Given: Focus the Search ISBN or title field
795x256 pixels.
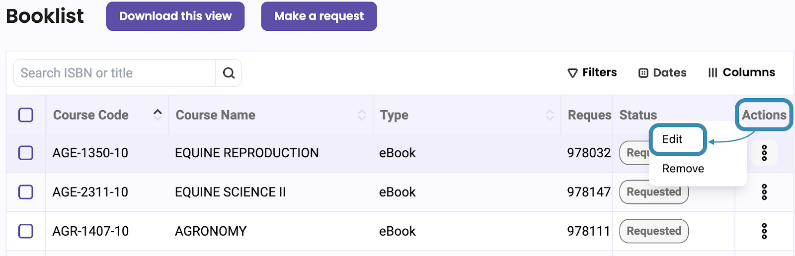Looking at the screenshot, I should point(114,73).
